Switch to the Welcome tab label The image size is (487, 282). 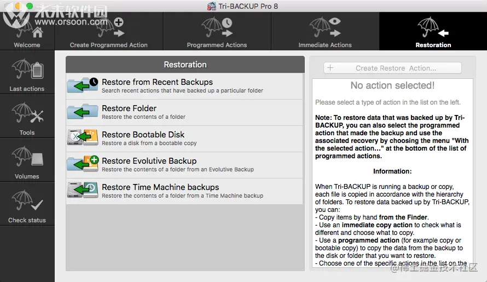click(27, 45)
